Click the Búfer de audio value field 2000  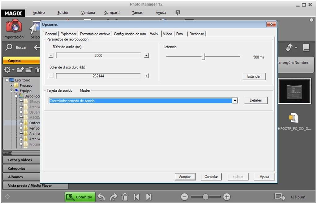pyautogui.click(x=98, y=56)
